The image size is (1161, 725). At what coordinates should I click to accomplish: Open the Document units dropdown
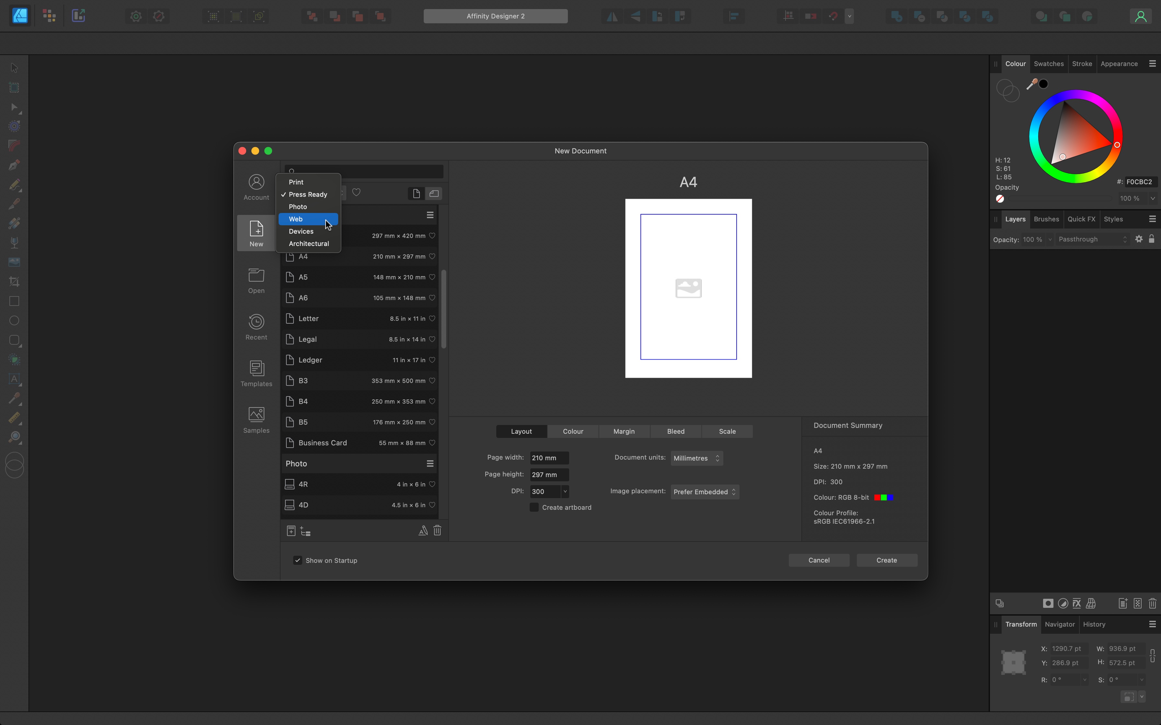(x=696, y=458)
